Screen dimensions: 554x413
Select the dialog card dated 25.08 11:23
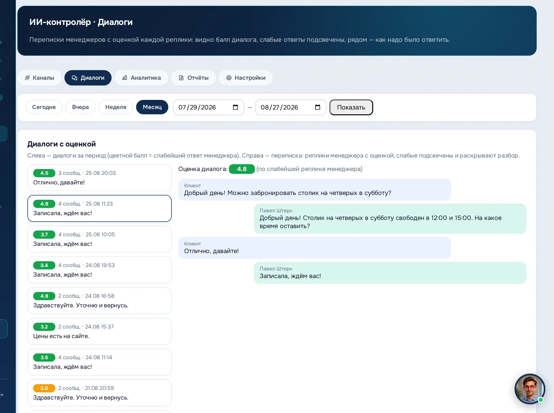coord(99,208)
